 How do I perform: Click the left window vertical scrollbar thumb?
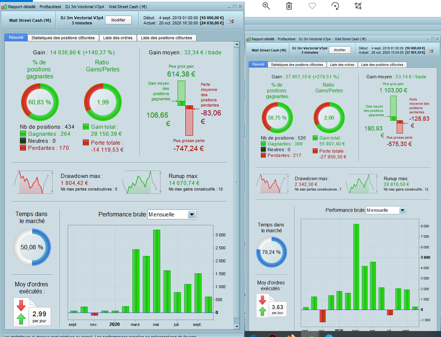click(x=236, y=182)
